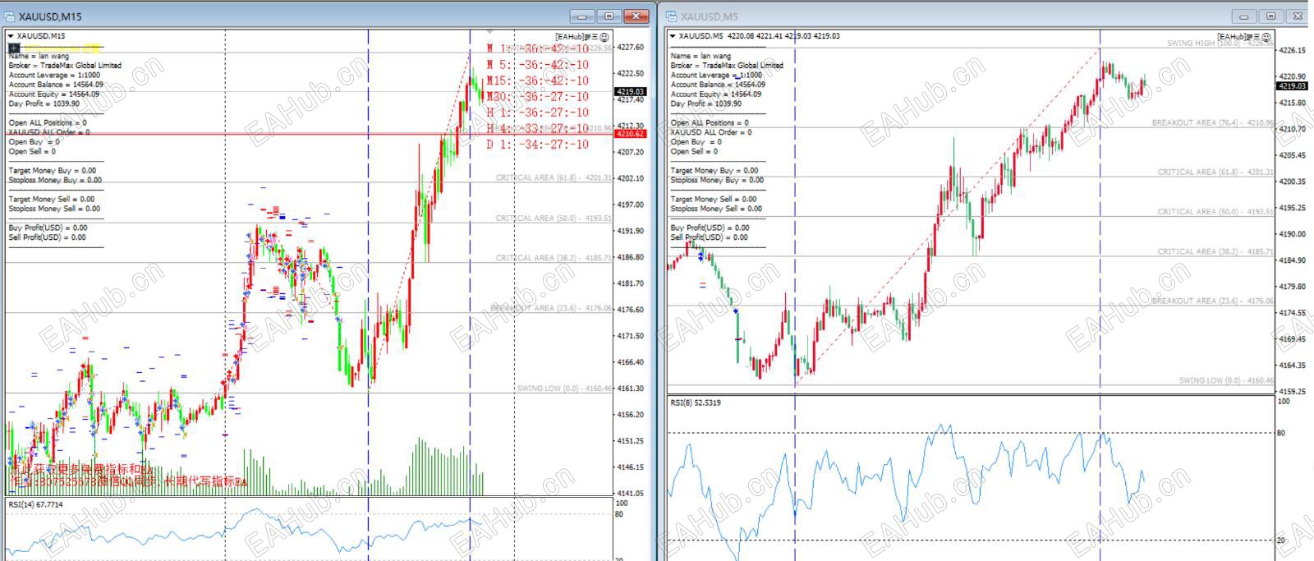The width and height of the screenshot is (1314, 561).
Task: Close the XAUUSD,M5 chart window
Action: click(x=1297, y=16)
